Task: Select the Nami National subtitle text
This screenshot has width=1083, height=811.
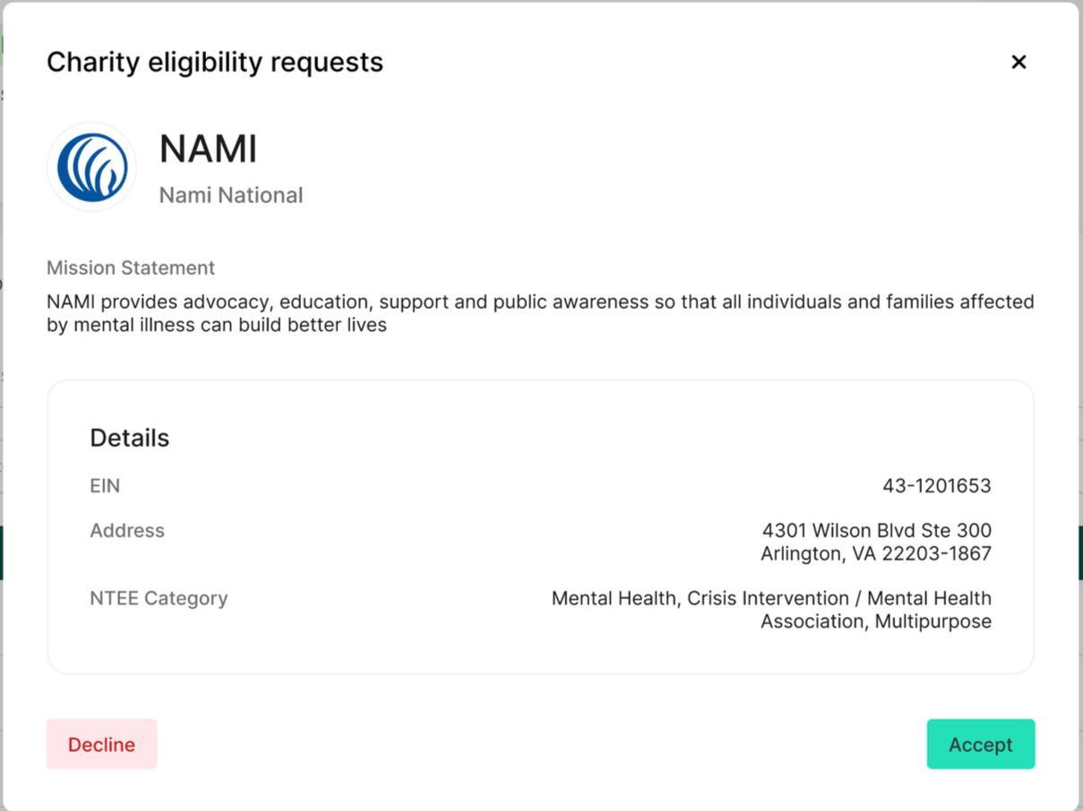Action: (x=231, y=195)
